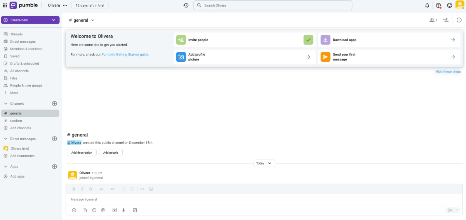Viewport: 466px width, 220px height.
Task: Click the Add people button
Action: point(111,153)
